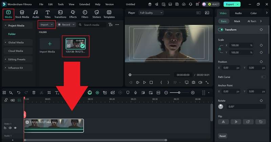Open the Stock Media tab
271x142 pixels.
[22, 14]
